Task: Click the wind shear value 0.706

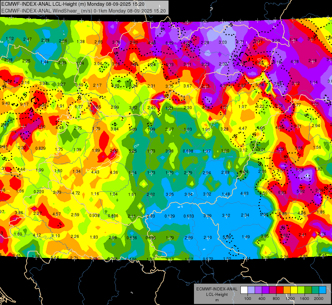Action: (x=113, y=259)
